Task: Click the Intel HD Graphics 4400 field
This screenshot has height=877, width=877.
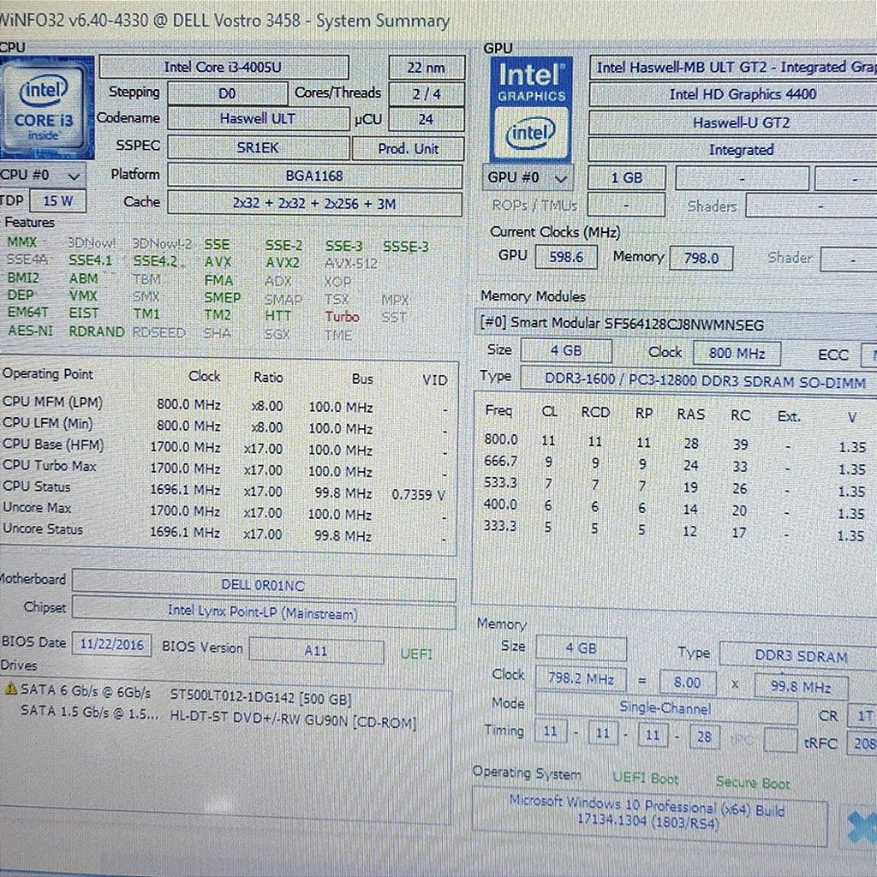Action: coord(733,94)
